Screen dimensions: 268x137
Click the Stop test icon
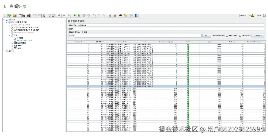click(x=84, y=16)
